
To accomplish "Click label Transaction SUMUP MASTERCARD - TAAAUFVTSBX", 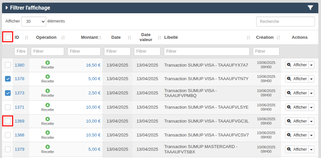I will point(201,149).
